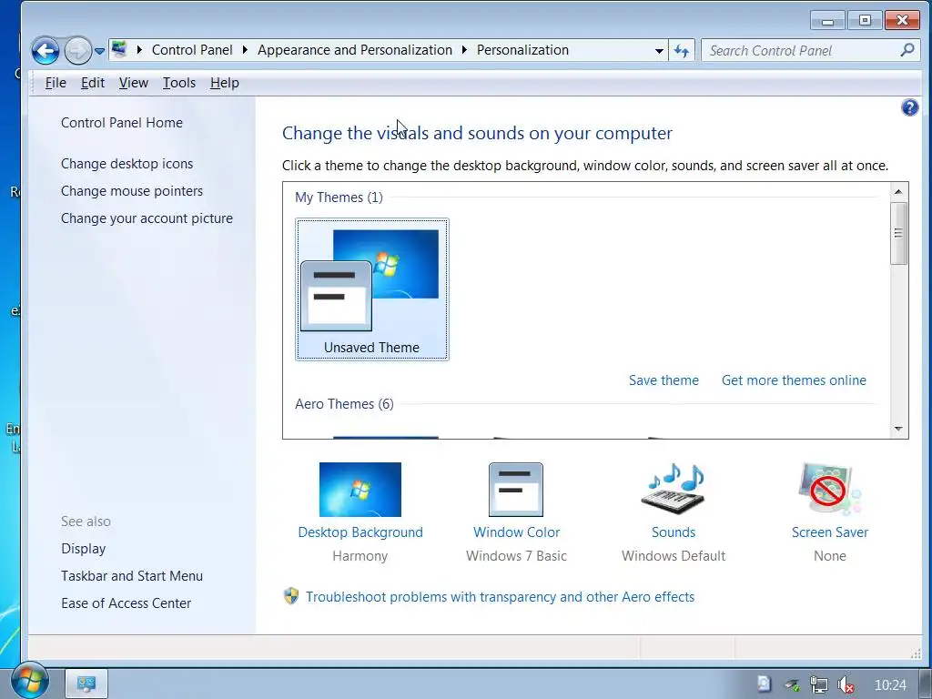Viewport: 932px width, 699px height.
Task: Click the blue Help question mark icon
Action: 909,107
